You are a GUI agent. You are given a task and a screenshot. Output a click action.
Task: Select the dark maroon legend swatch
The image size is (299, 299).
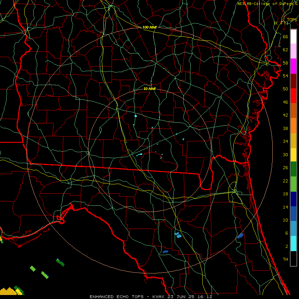pos(293,81)
